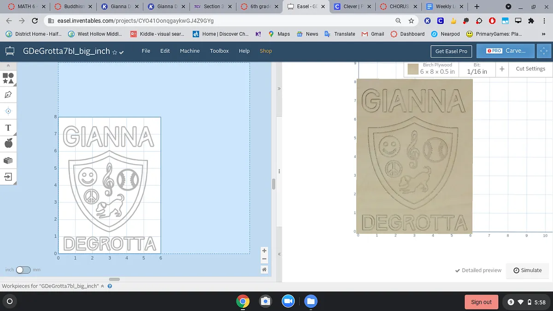
Task: Click the red AdBlock hand extension
Action: [x=492, y=21]
